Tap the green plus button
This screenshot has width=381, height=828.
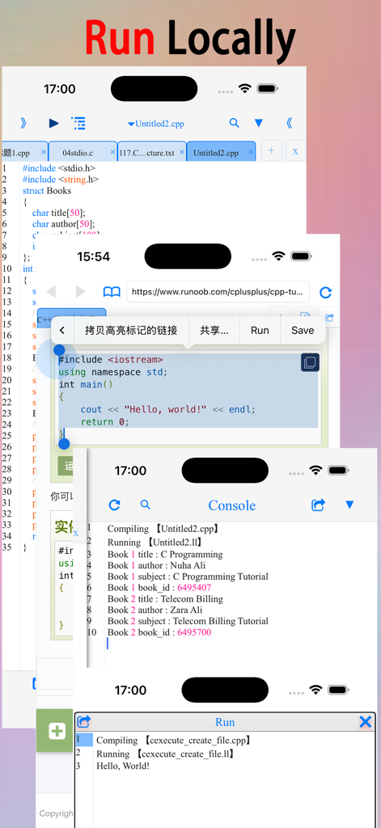[x=57, y=731]
